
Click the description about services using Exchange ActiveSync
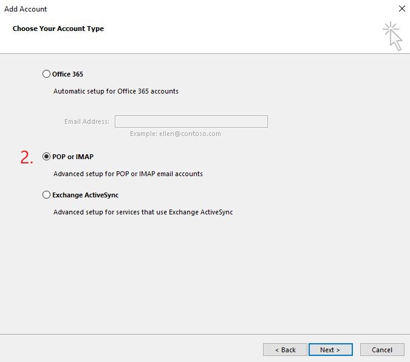(143, 212)
